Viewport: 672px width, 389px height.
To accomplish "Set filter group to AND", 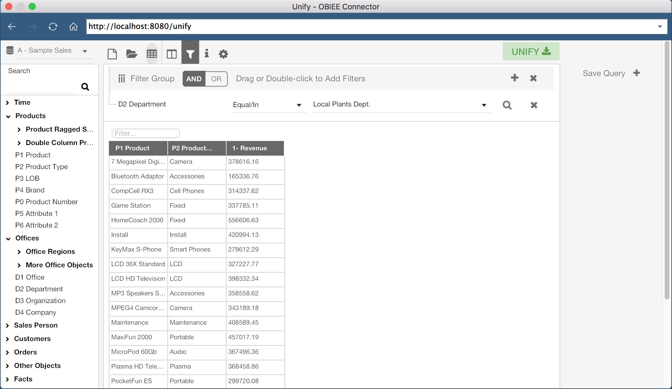I will pos(194,79).
